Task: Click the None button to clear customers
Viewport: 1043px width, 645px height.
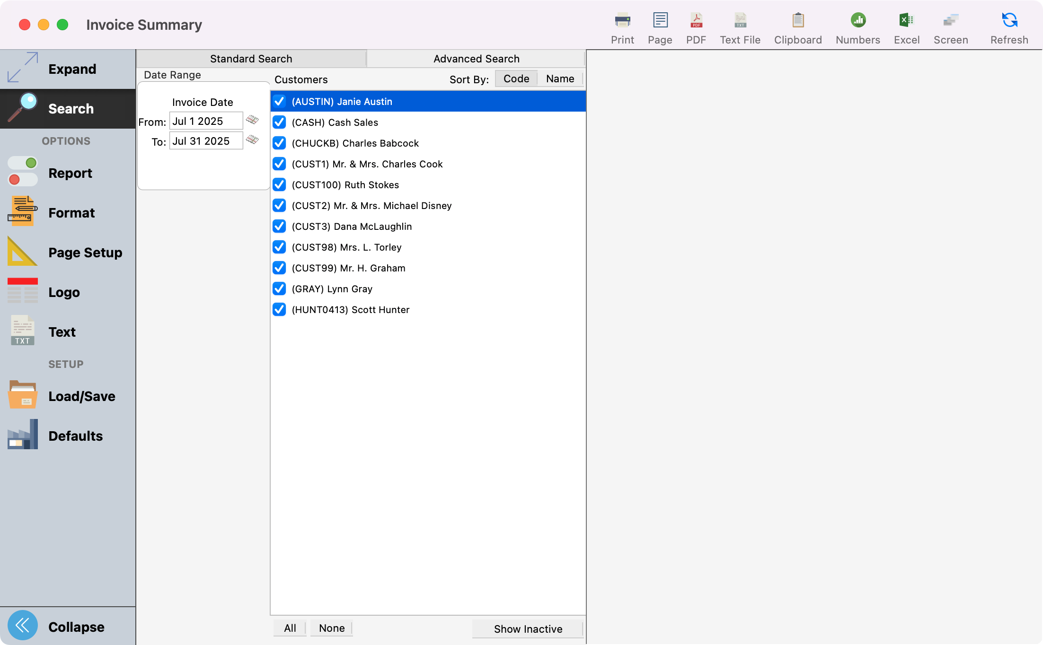Action: click(331, 628)
